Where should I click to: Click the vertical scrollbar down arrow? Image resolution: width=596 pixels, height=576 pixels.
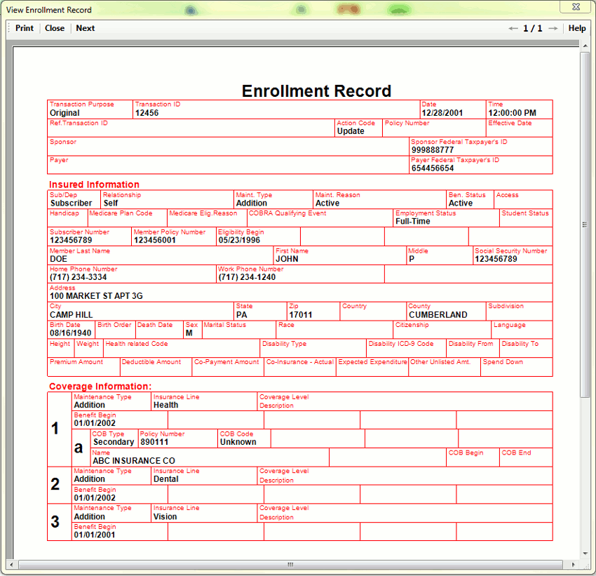585,554
